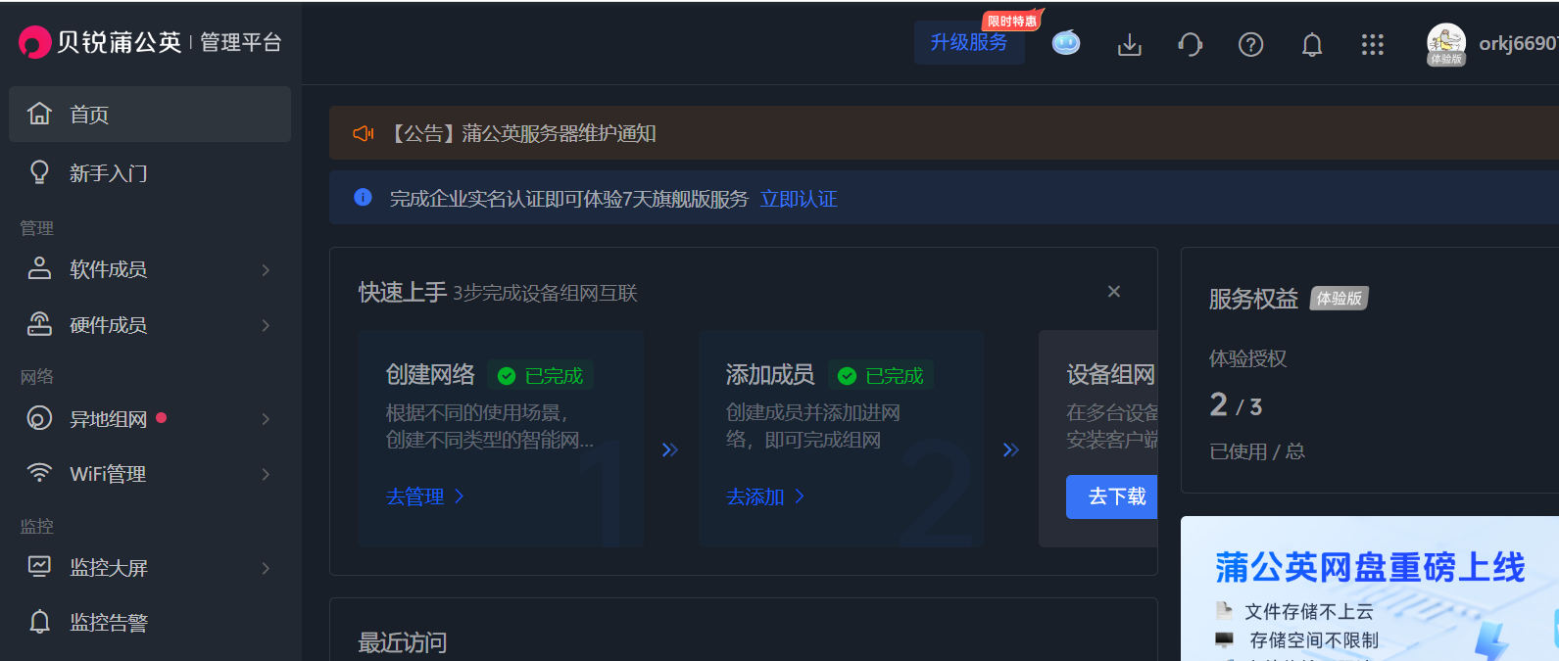Image resolution: width=1559 pixels, height=661 pixels.
Task: Open customer service headset icon
Action: tap(1190, 44)
